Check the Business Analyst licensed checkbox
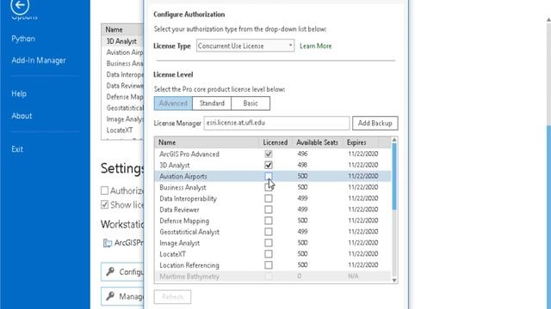The width and height of the screenshot is (551, 309). (269, 187)
